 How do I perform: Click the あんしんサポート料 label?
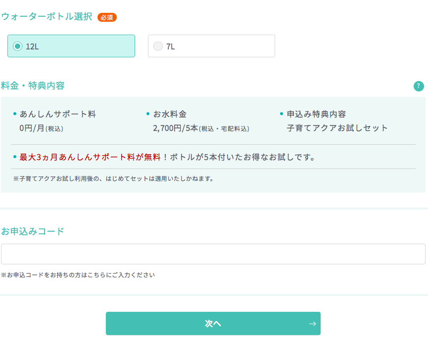(x=57, y=114)
